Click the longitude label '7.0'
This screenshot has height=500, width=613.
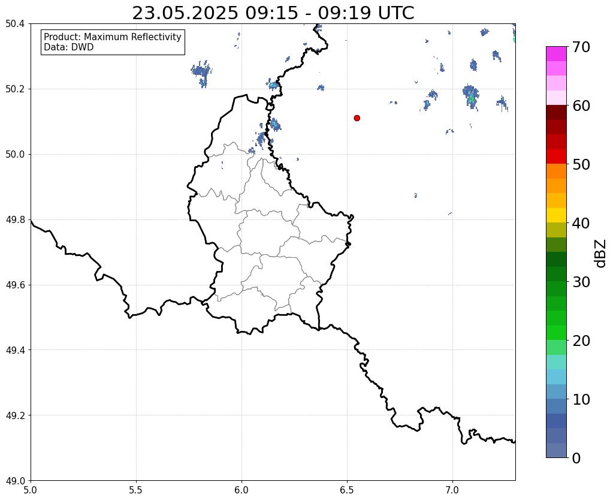point(452,490)
